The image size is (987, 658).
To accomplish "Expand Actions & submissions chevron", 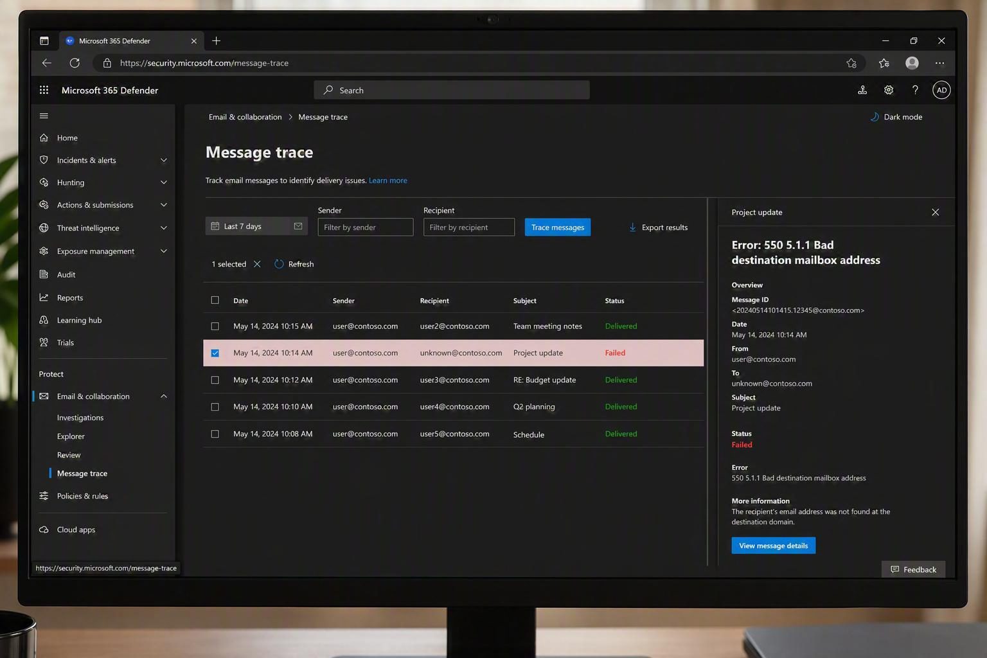I will click(164, 205).
